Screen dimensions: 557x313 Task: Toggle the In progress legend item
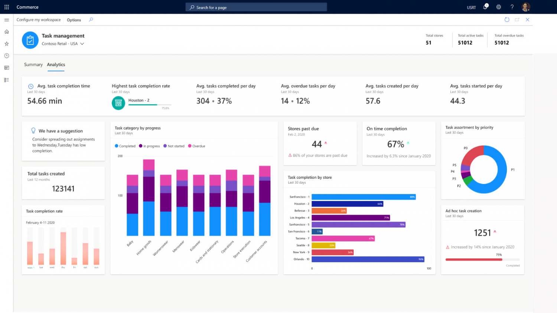(x=149, y=146)
